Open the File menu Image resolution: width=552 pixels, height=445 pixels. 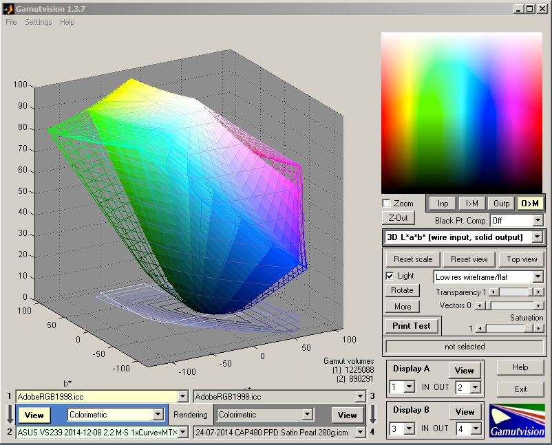11,22
